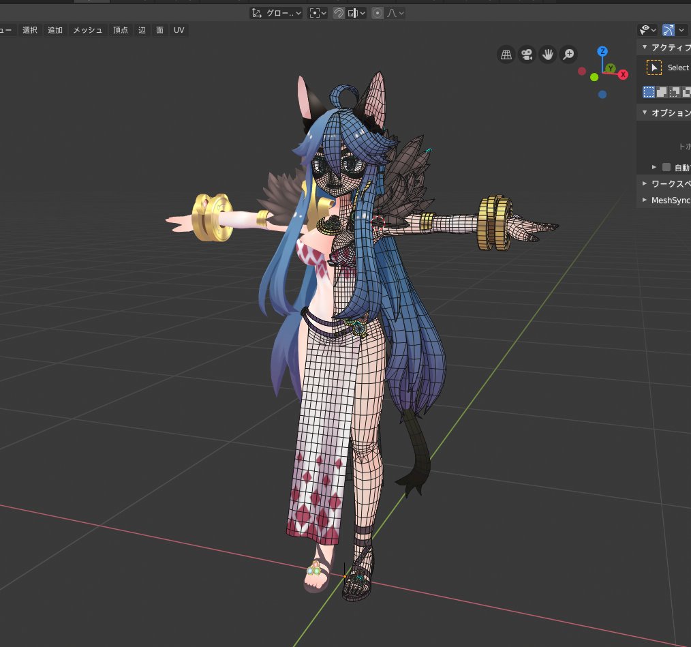Toggle the snap magnet button
The height and width of the screenshot is (647, 691).
[339, 13]
